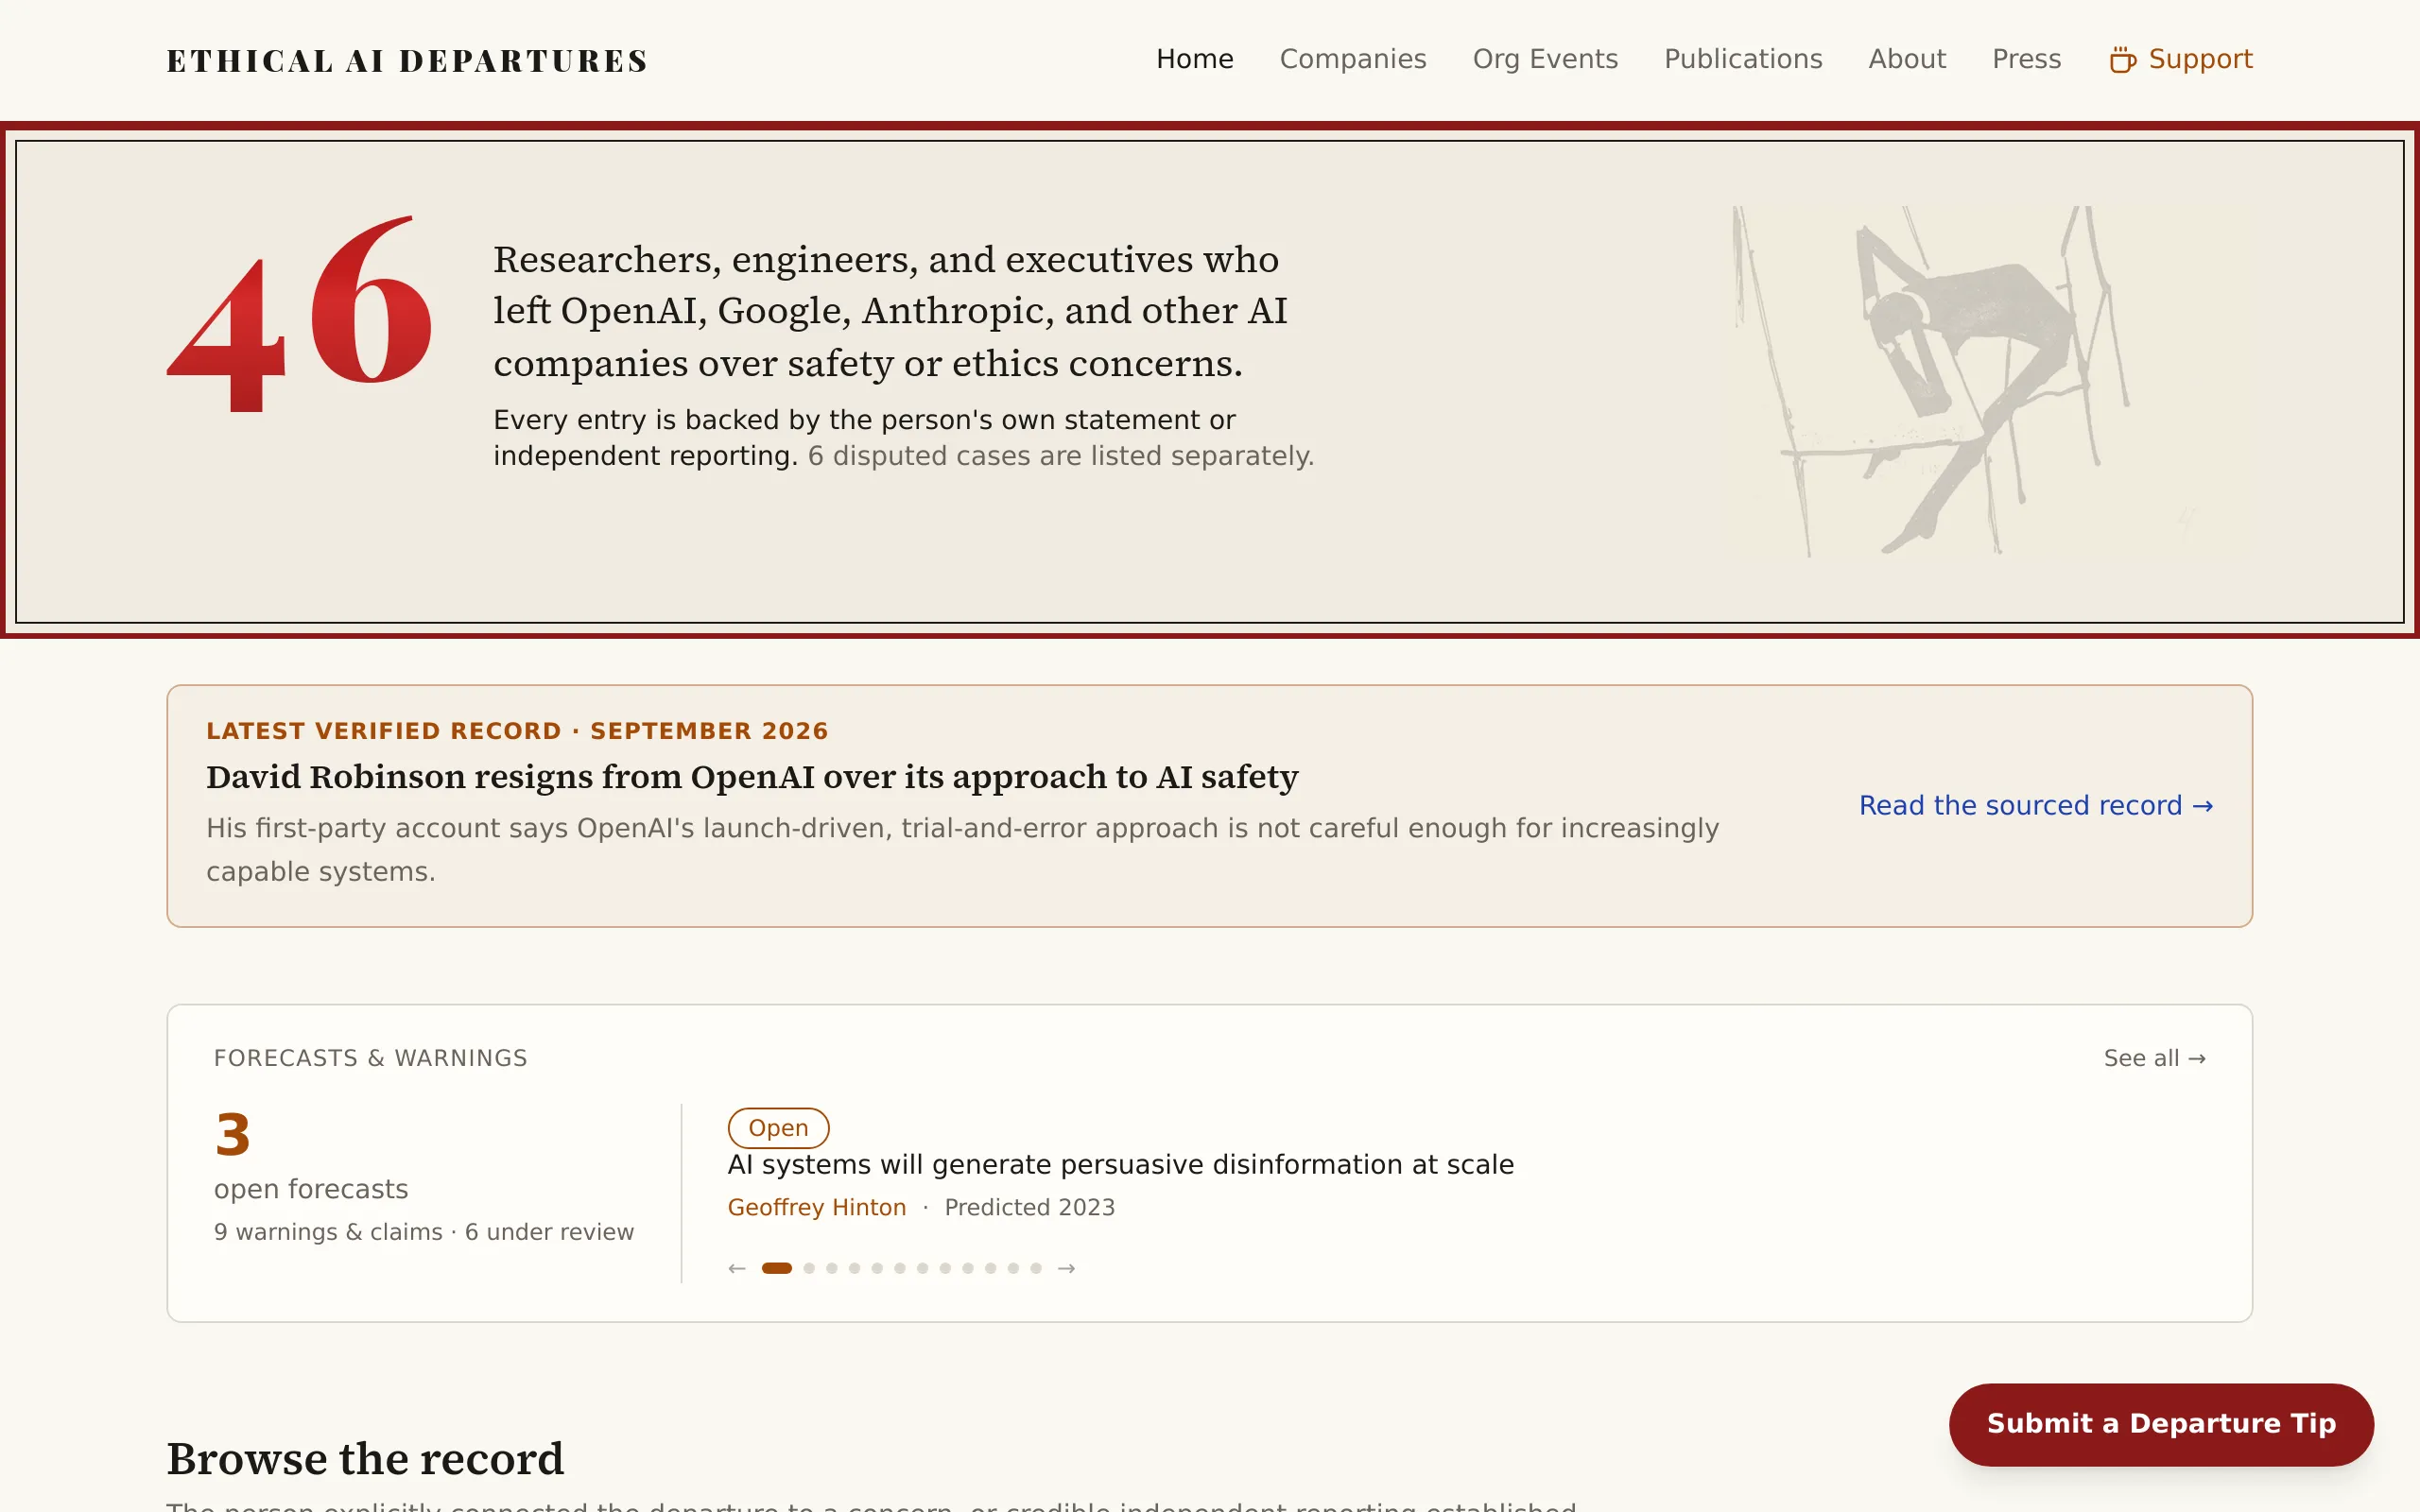Visit the About page

click(1907, 59)
